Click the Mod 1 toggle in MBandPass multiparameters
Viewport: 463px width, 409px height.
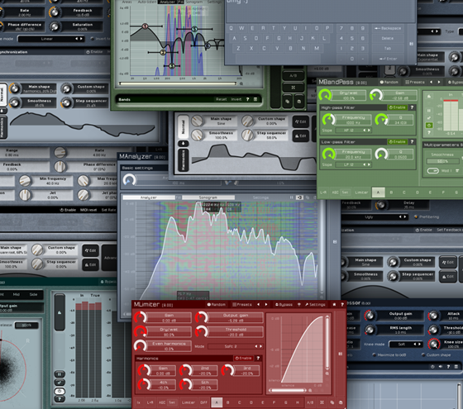[x=433, y=170]
